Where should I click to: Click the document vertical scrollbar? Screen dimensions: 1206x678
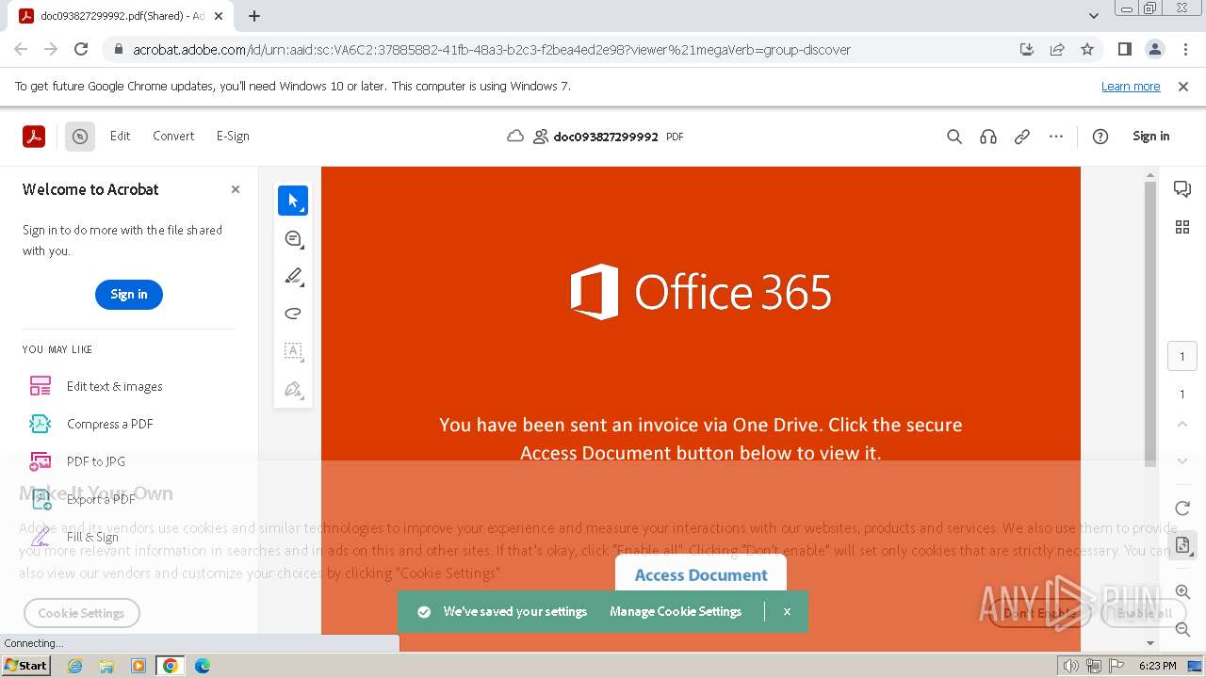pyautogui.click(x=1150, y=324)
